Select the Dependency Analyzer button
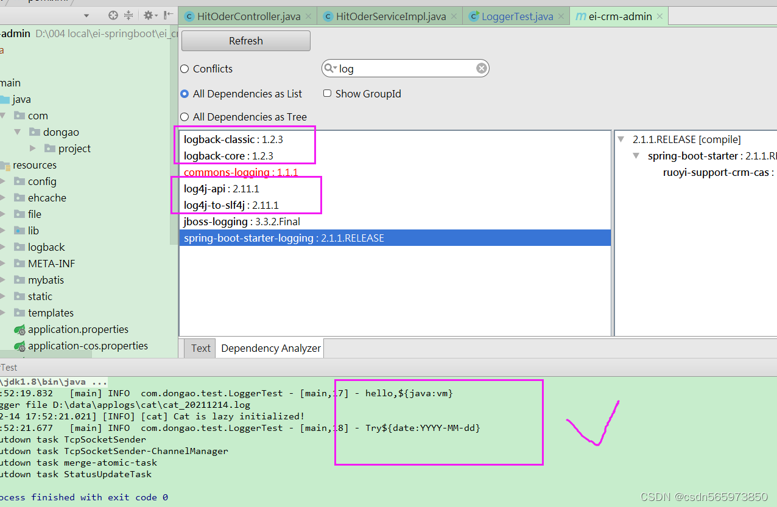Viewport: 777px width, 507px height. tap(269, 348)
